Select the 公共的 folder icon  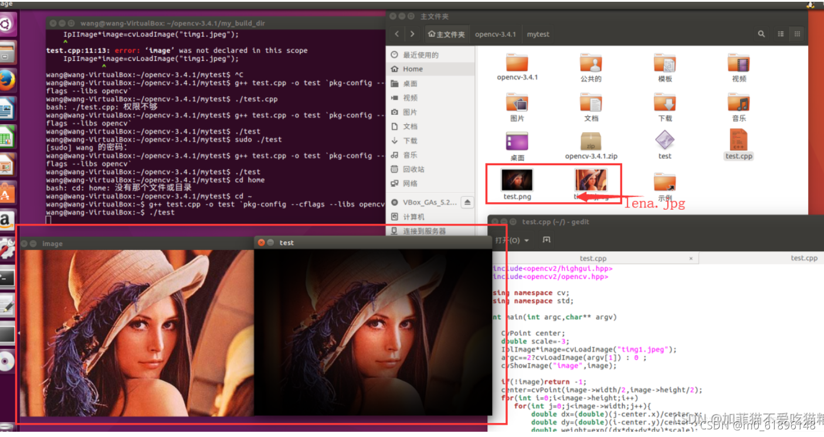point(591,63)
